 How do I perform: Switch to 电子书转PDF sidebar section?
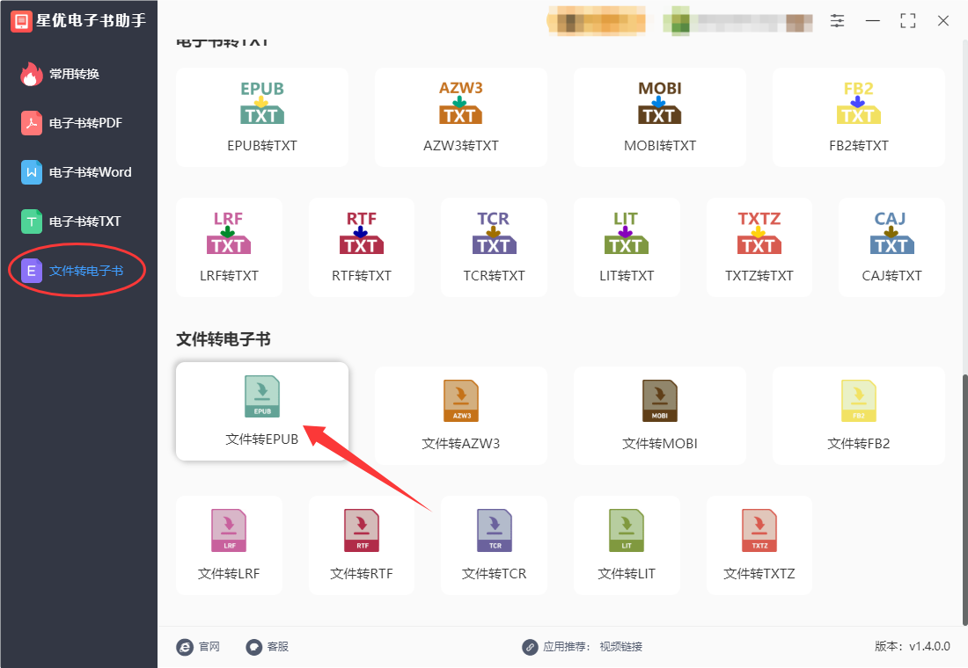[71, 123]
